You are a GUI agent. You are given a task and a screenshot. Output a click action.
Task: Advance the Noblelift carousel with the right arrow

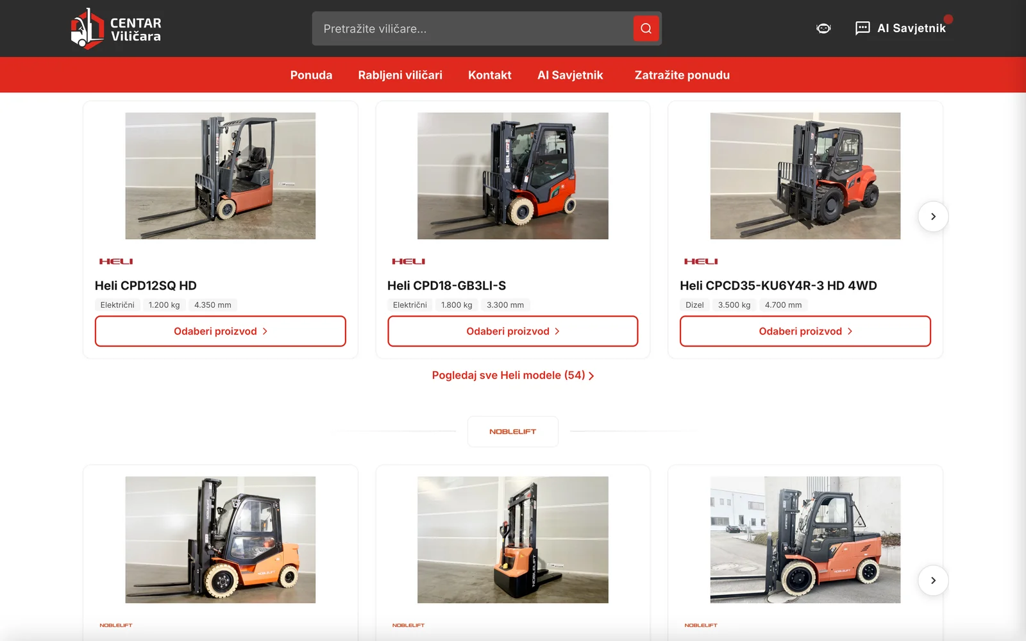click(933, 581)
